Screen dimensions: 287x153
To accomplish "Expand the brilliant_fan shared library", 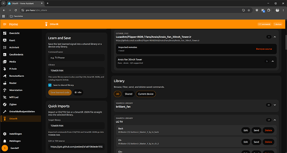I will click(x=275, y=105).
